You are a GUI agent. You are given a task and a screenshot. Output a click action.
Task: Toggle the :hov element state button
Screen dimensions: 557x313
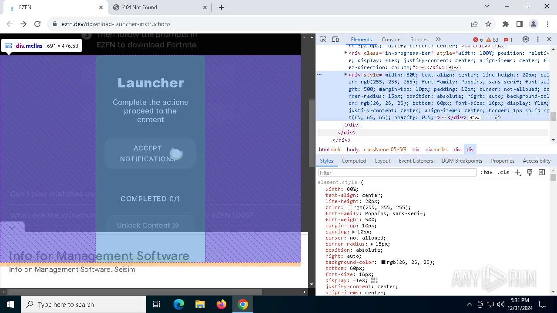pos(487,173)
